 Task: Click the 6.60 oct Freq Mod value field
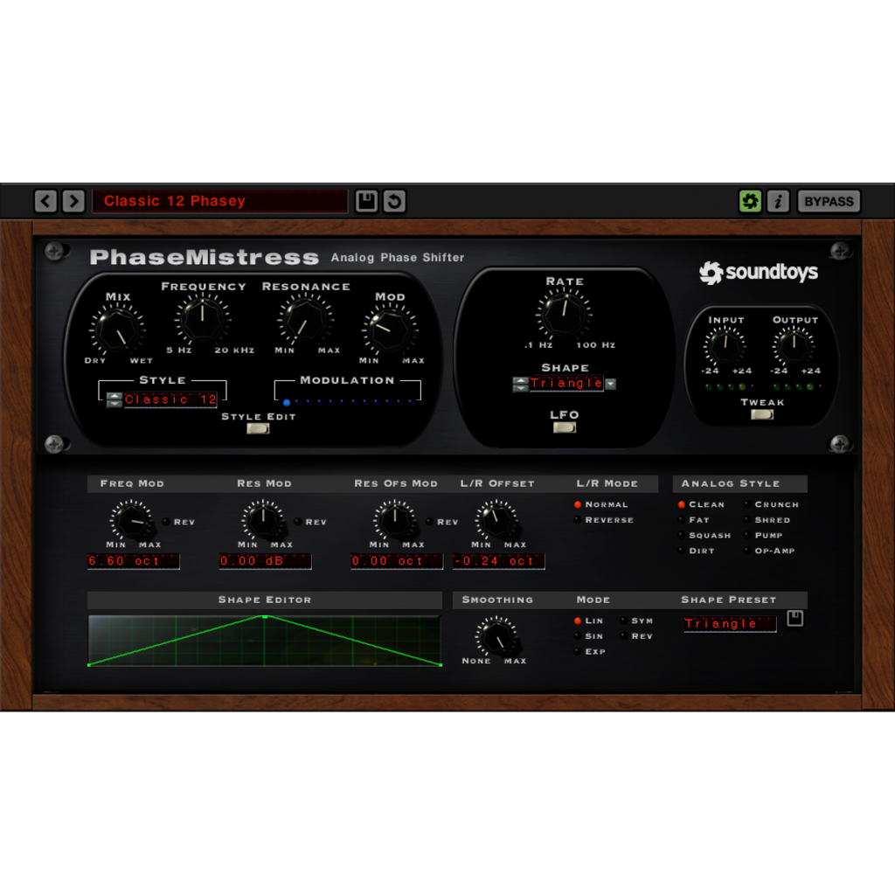tap(134, 561)
